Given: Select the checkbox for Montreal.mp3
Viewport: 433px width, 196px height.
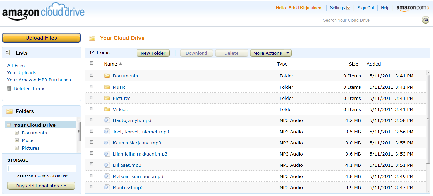Looking at the screenshot, I should pos(91,187).
